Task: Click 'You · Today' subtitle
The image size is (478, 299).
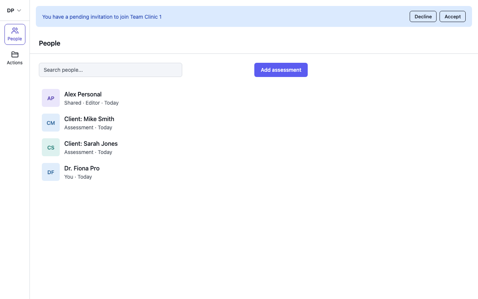Action: pyautogui.click(x=78, y=177)
